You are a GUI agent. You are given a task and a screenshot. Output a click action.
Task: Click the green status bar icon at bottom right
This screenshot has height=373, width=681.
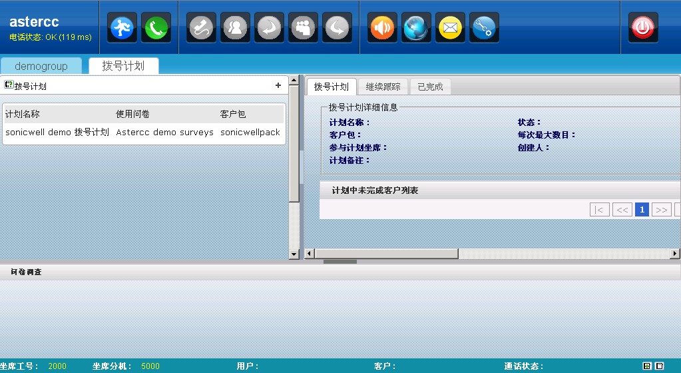click(x=646, y=366)
